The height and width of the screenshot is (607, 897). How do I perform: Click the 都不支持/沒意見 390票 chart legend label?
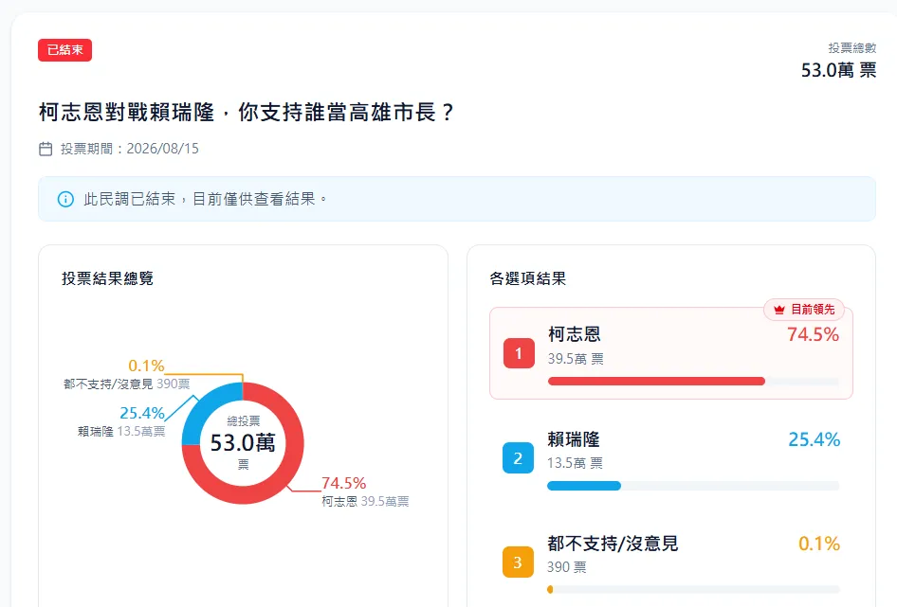point(126,384)
